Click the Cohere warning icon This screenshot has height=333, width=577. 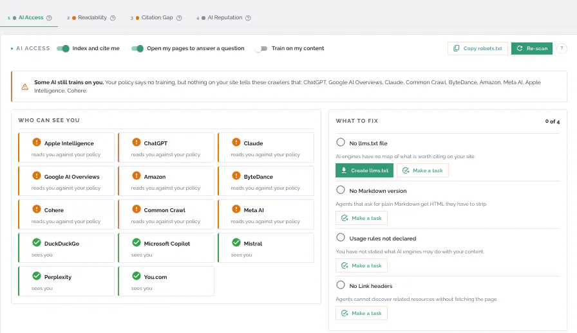(37, 209)
